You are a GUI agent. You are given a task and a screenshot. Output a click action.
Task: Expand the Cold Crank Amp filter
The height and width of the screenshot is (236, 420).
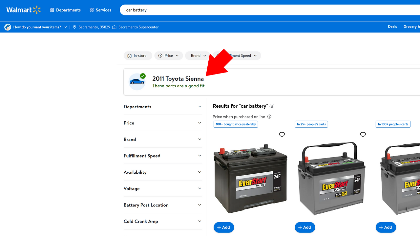click(162, 222)
